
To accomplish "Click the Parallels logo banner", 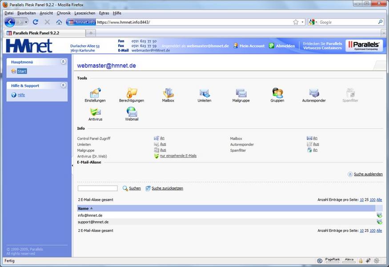I will (x=364, y=46).
